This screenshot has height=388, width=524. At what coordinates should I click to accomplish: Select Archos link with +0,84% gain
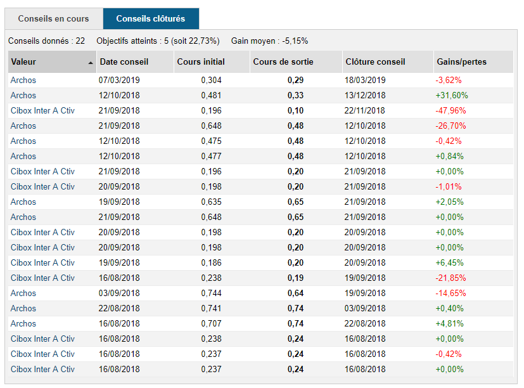(23, 157)
